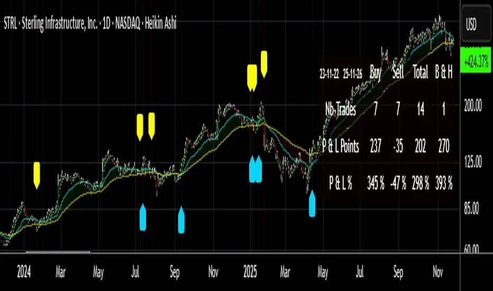Click the total points value 202
The image size is (493, 291).
click(421, 146)
